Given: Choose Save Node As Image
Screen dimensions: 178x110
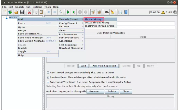Looking at the screenshot, I should click(38, 38).
